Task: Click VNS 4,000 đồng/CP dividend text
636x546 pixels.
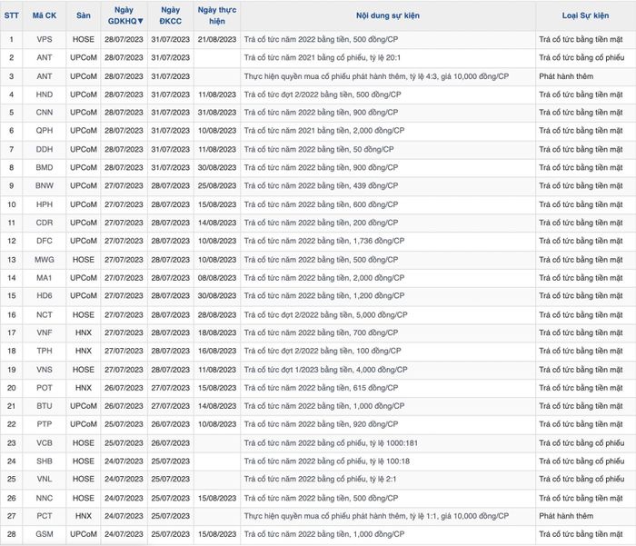Action: [325, 370]
